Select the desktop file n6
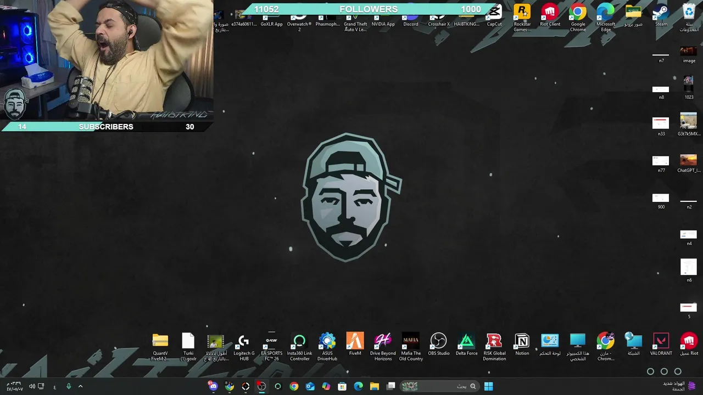The image size is (703, 395). (x=689, y=271)
